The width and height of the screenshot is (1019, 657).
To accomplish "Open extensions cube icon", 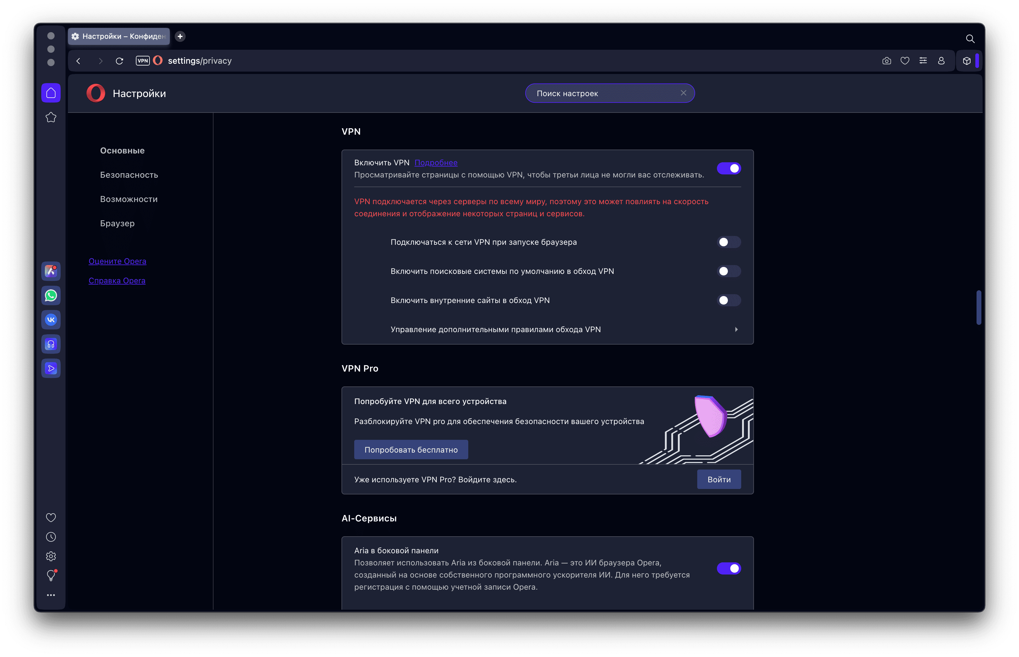I will click(x=967, y=61).
